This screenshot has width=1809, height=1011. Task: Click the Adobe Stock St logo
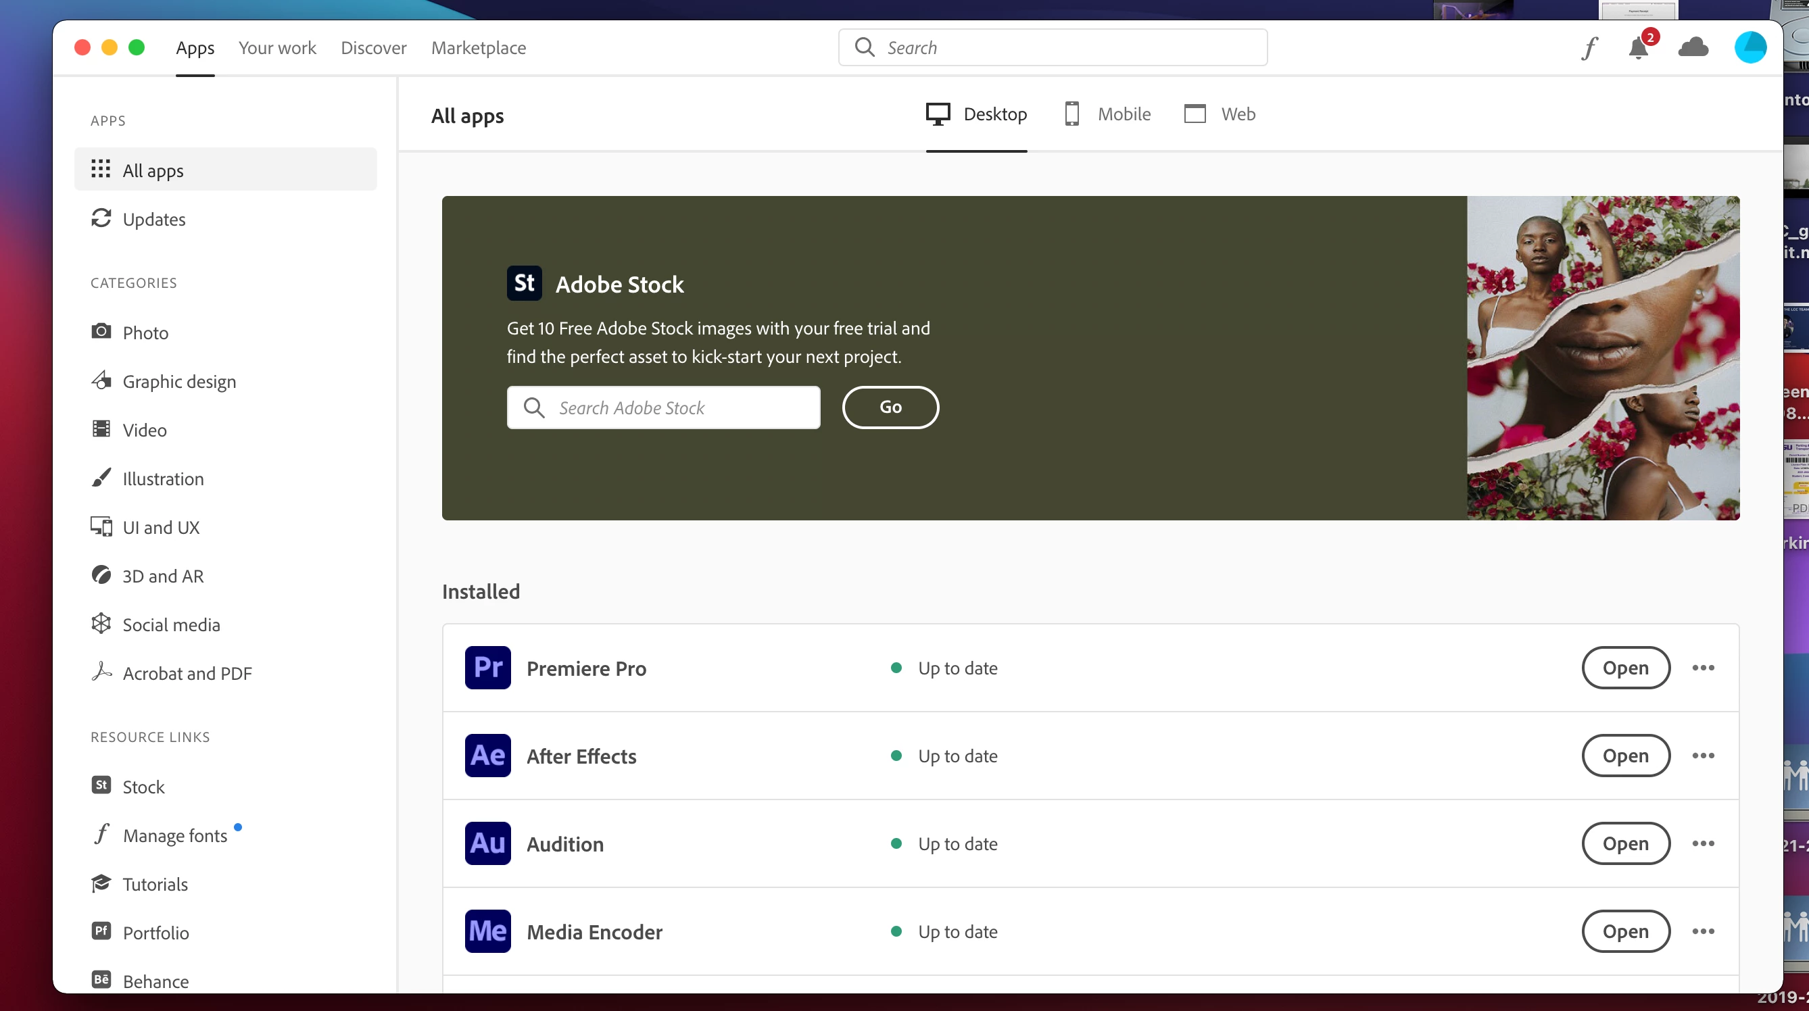point(524,284)
